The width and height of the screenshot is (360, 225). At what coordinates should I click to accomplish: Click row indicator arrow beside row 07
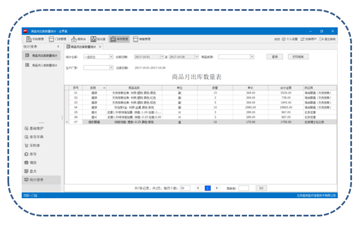point(67,122)
